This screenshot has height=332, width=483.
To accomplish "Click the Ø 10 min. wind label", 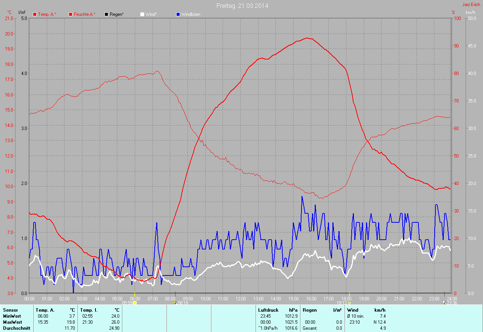I will 356,316.
